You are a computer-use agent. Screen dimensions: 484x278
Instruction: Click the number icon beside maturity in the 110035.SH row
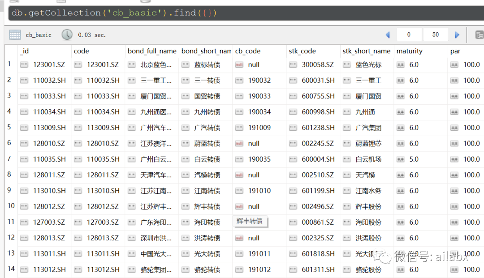click(x=400, y=159)
